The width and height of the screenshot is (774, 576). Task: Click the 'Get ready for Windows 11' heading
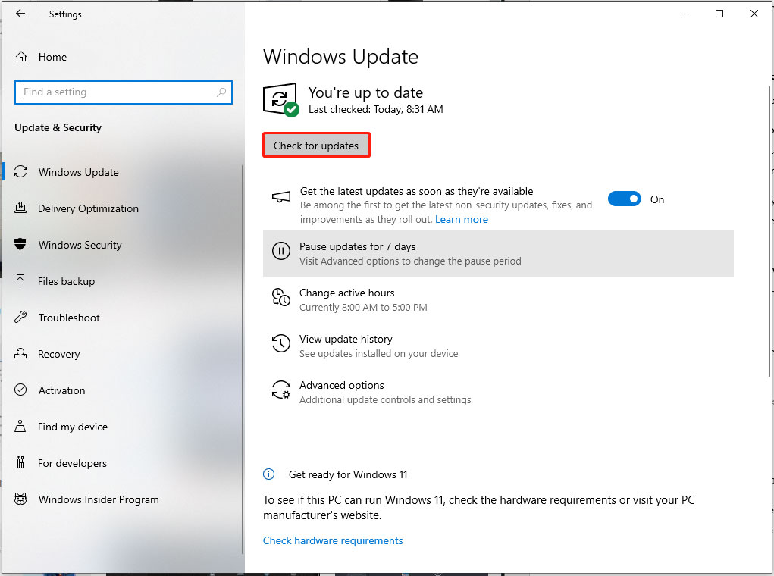(348, 474)
